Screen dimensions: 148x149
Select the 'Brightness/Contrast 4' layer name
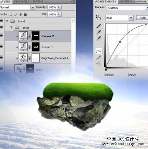pyautogui.click(x=55, y=58)
